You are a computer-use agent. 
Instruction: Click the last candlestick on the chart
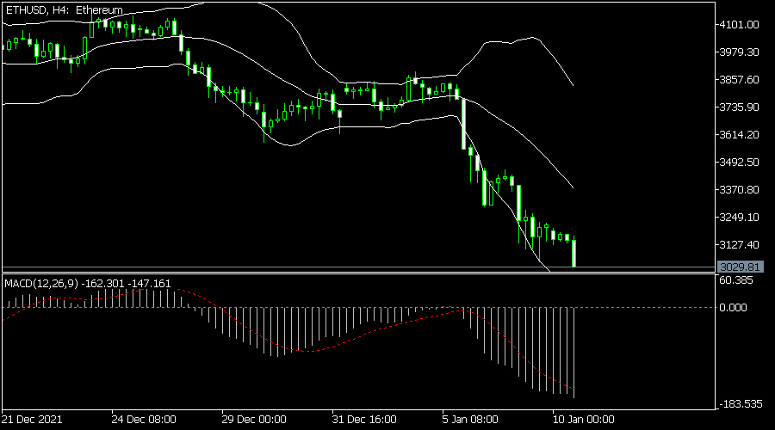click(x=573, y=253)
